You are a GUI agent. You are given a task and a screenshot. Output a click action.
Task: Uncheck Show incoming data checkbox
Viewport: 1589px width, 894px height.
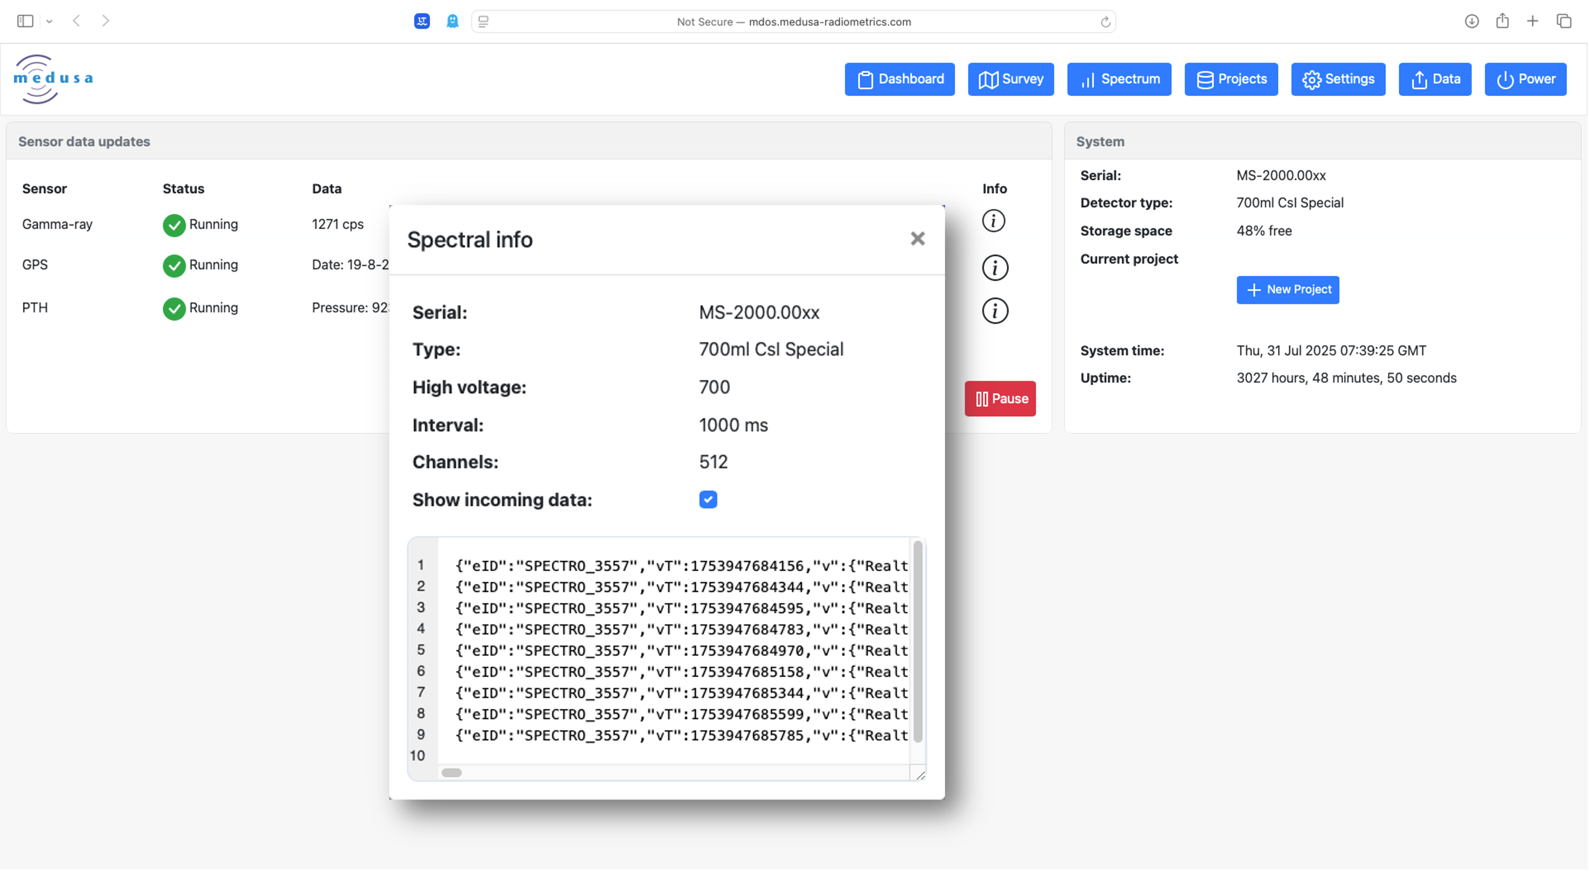708,499
